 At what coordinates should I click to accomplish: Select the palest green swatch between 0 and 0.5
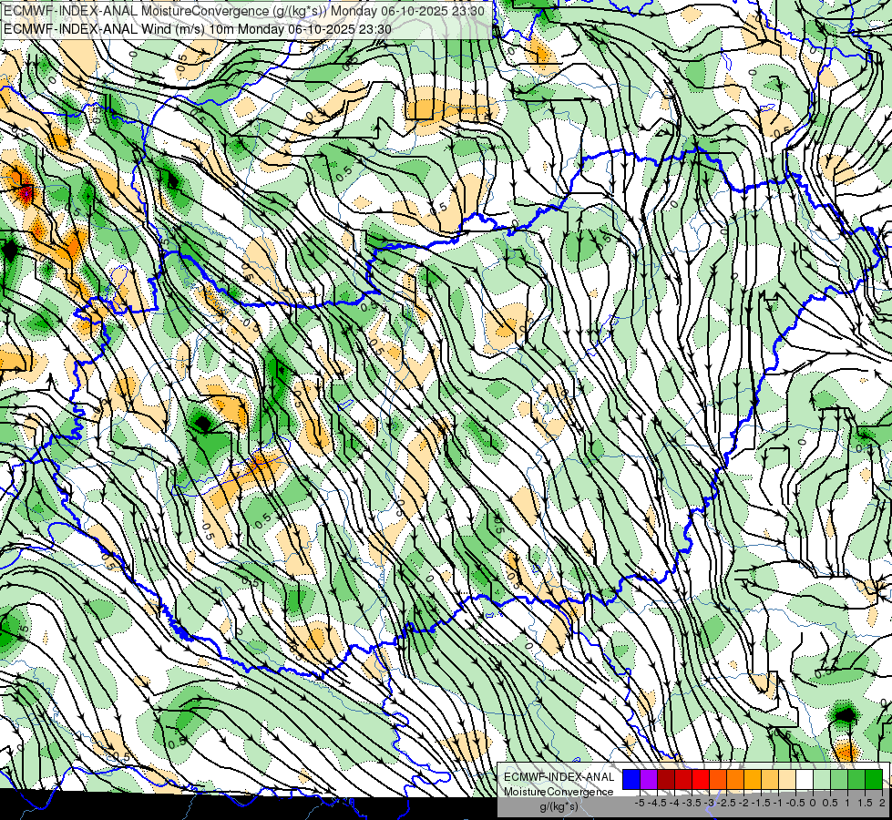pyautogui.click(x=822, y=780)
